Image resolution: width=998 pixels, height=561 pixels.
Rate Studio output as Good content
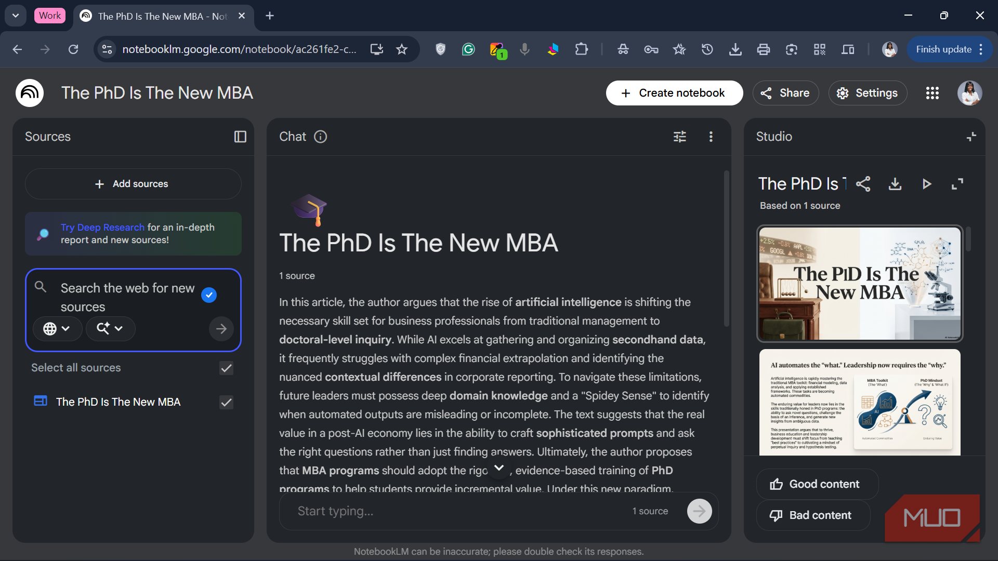(x=817, y=484)
